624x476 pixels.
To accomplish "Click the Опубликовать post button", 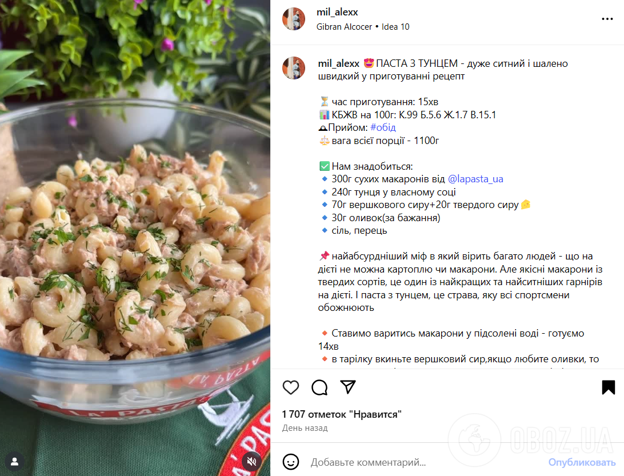I will pyautogui.click(x=582, y=462).
